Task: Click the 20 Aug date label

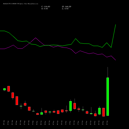Action: (x=4, y=123)
